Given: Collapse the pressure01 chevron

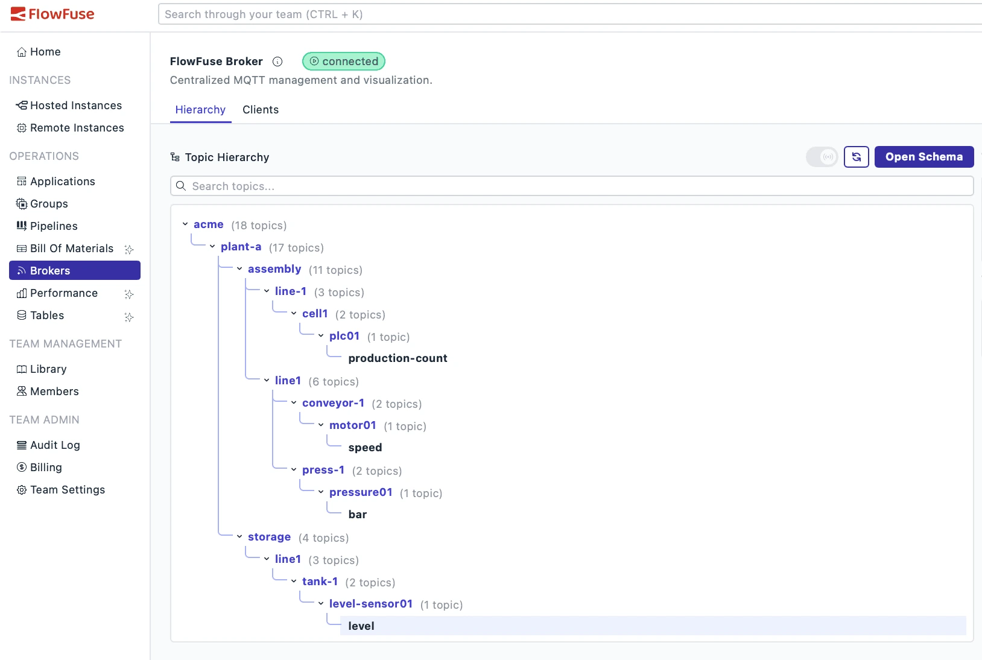Looking at the screenshot, I should click(321, 492).
